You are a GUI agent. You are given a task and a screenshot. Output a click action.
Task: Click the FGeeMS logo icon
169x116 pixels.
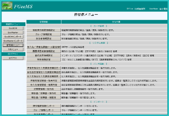[x=7, y=6]
